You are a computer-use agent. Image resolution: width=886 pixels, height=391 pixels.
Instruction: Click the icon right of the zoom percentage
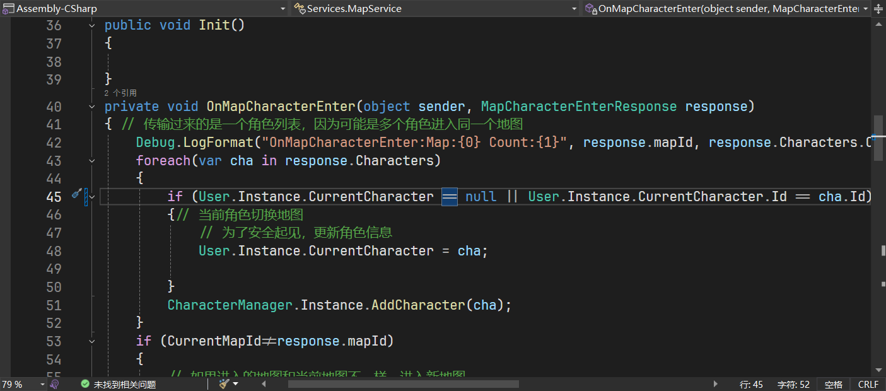click(x=55, y=384)
